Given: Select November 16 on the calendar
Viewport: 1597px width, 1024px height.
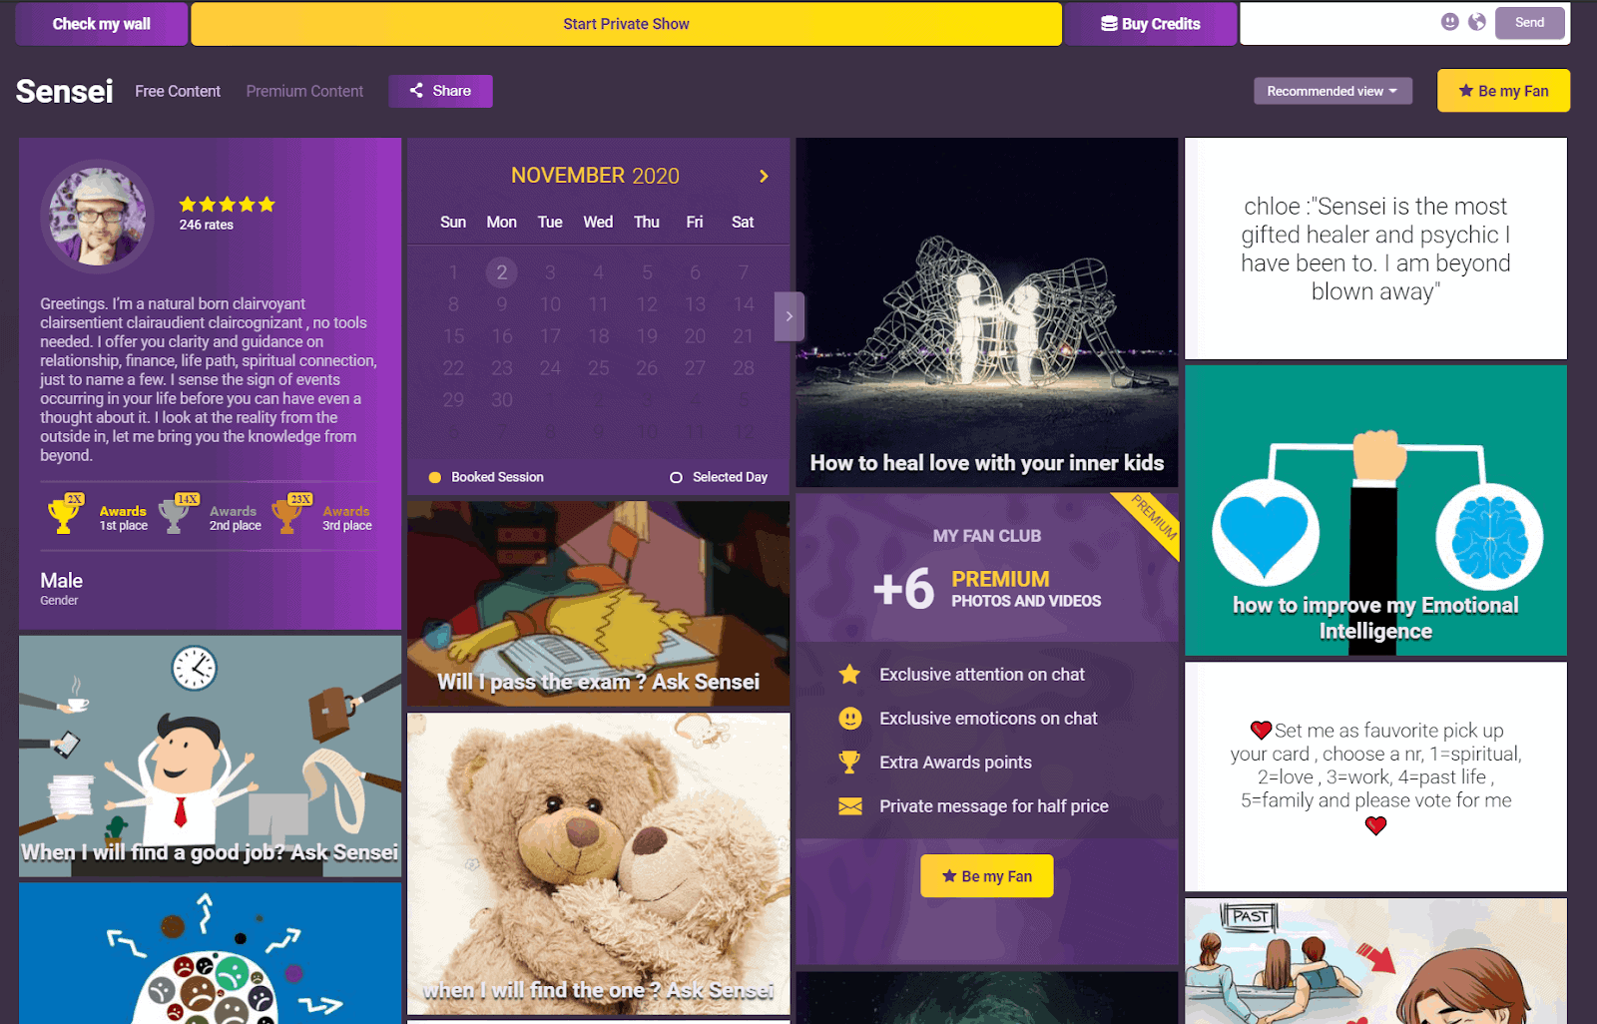Looking at the screenshot, I should pyautogui.click(x=501, y=336).
